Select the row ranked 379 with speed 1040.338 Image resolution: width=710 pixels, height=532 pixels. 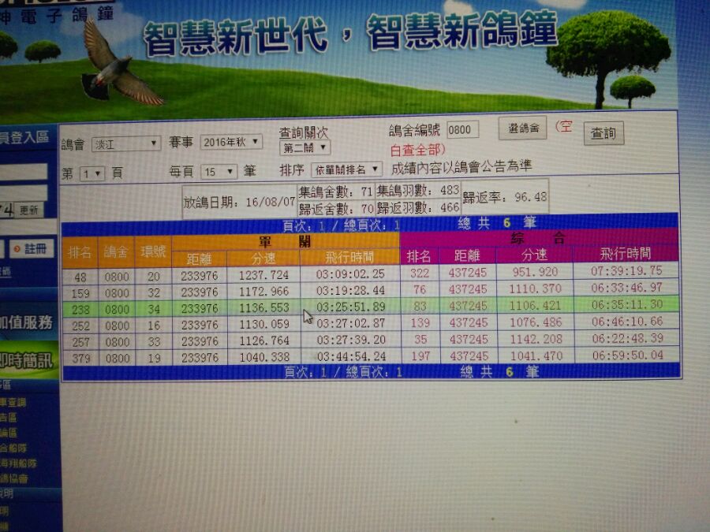pos(371,356)
